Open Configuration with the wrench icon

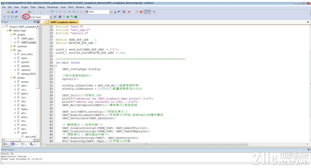pyautogui.click(x=154, y=12)
